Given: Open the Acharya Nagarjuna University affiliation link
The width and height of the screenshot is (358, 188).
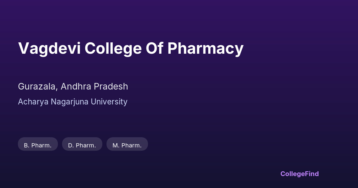Looking at the screenshot, I should (72, 102).
